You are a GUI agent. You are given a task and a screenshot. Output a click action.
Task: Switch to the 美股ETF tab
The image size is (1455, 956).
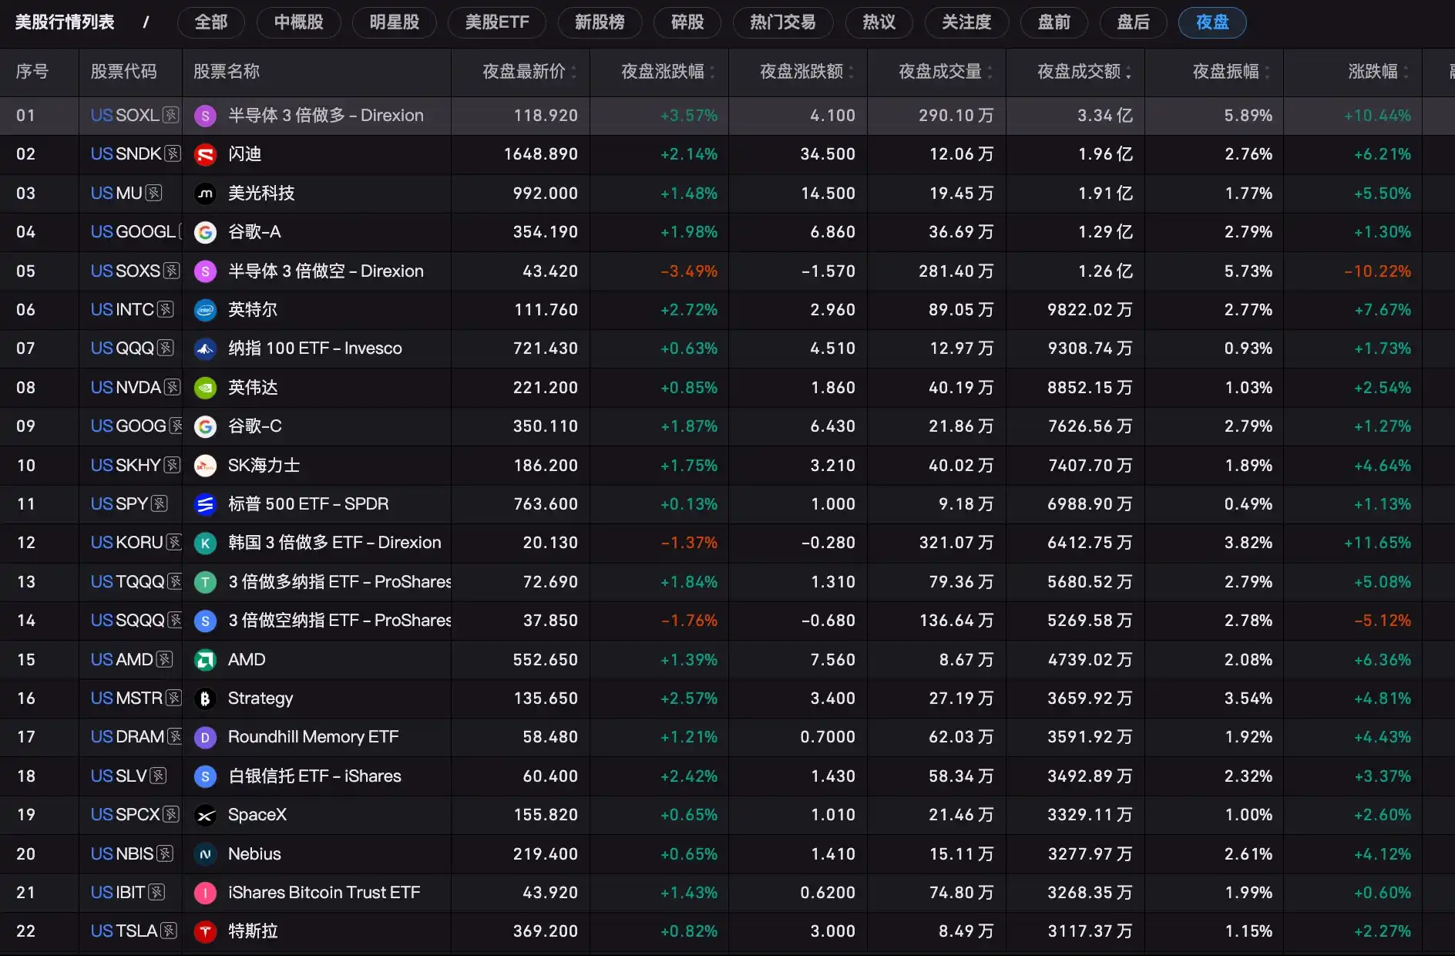pyautogui.click(x=497, y=22)
